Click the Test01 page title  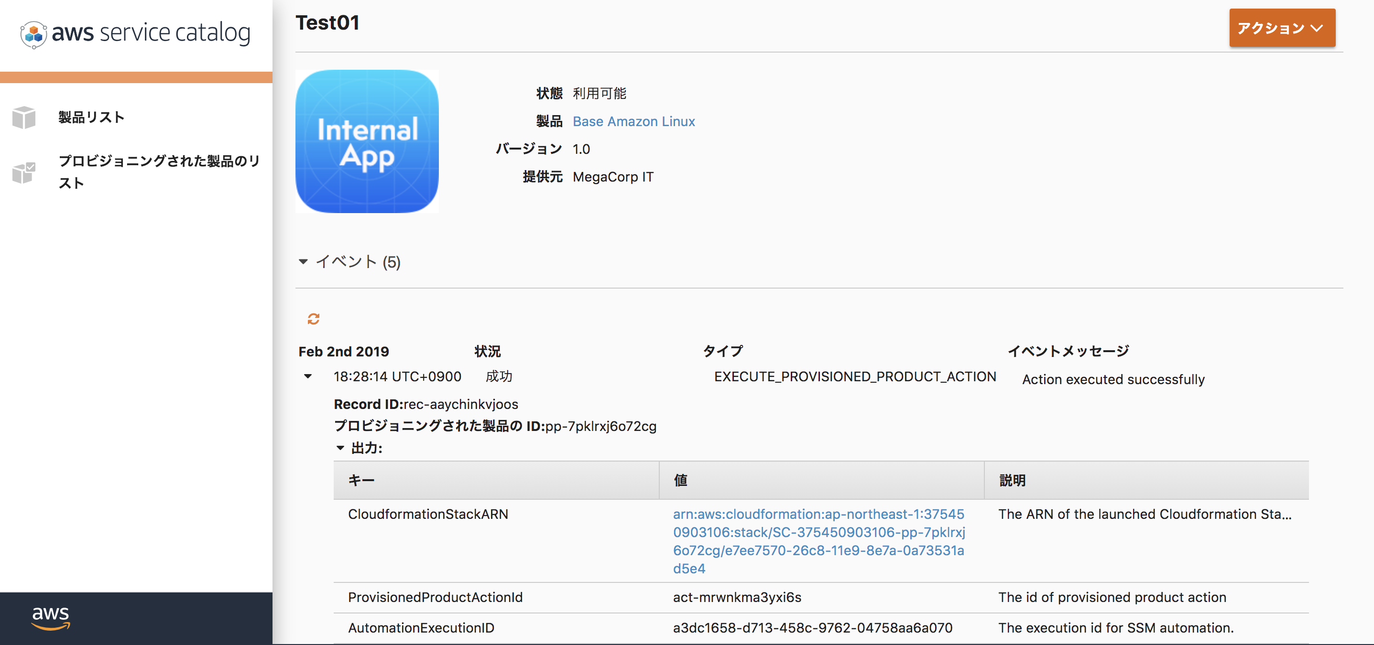coord(327,23)
